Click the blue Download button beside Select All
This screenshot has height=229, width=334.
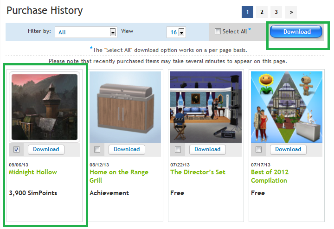pyautogui.click(x=296, y=32)
